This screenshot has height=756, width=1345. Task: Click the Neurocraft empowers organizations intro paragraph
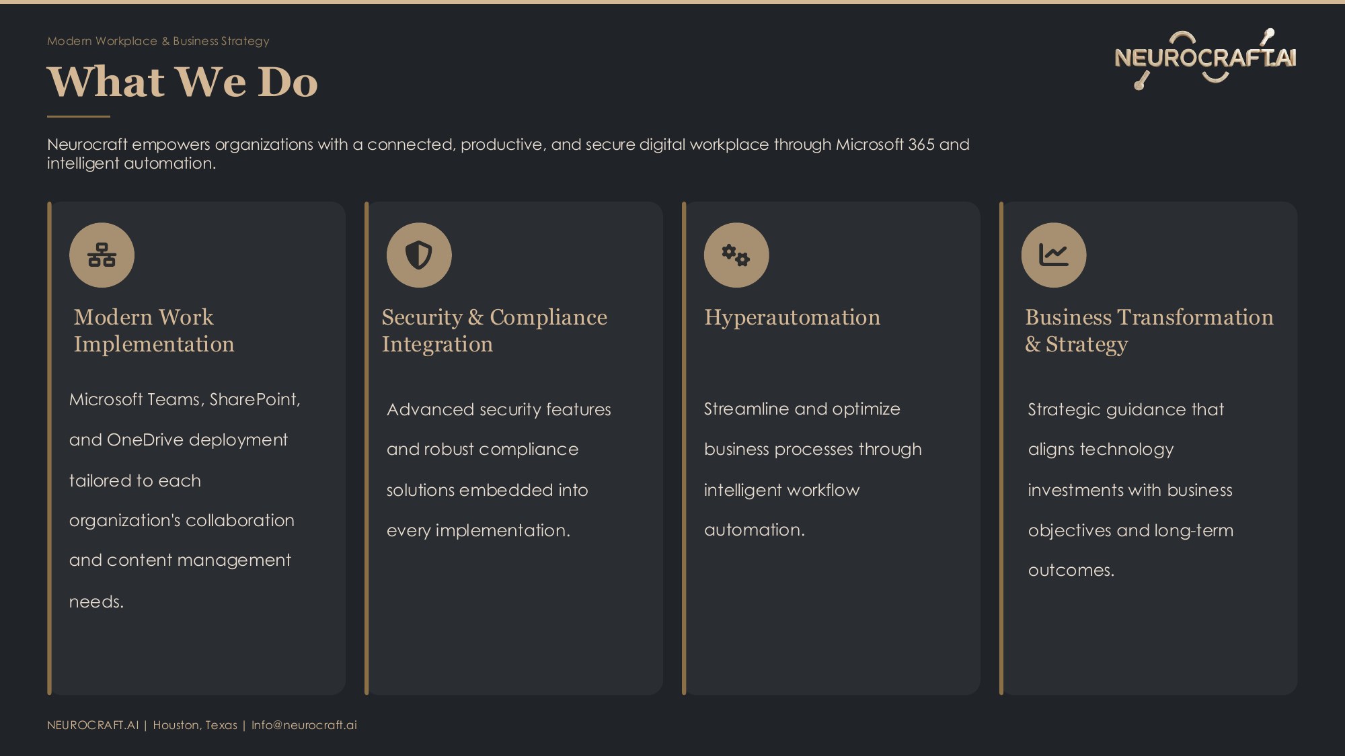pyautogui.click(x=508, y=154)
